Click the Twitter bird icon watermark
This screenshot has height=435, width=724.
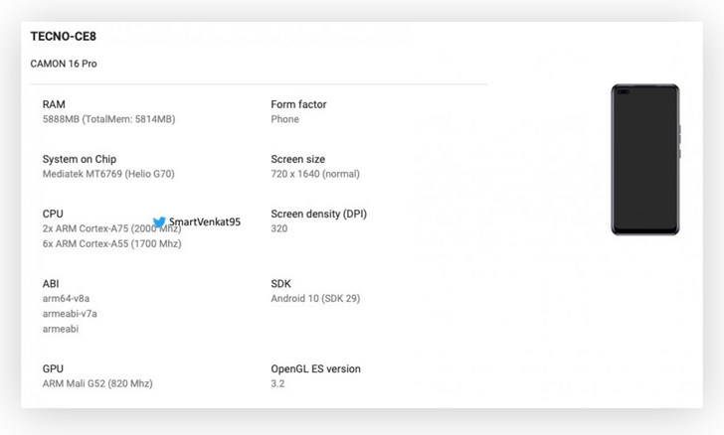pos(159,222)
